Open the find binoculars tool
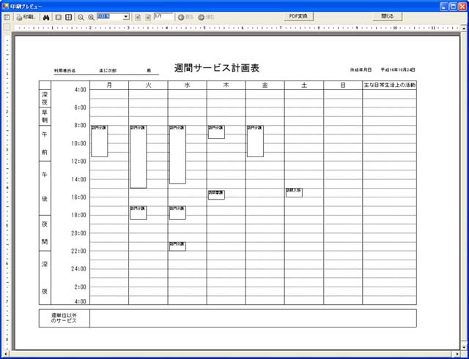The height and width of the screenshot is (359, 469). [x=45, y=16]
